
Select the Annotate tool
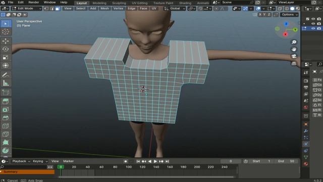6,75
